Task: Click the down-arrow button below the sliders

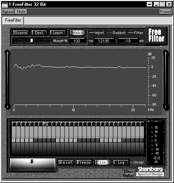Action: coord(32,164)
